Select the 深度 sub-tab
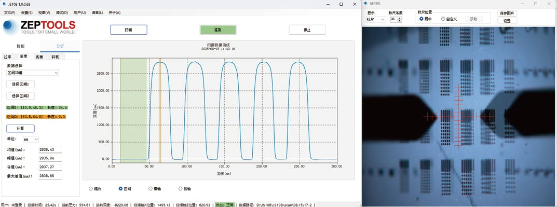 [x=23, y=56]
